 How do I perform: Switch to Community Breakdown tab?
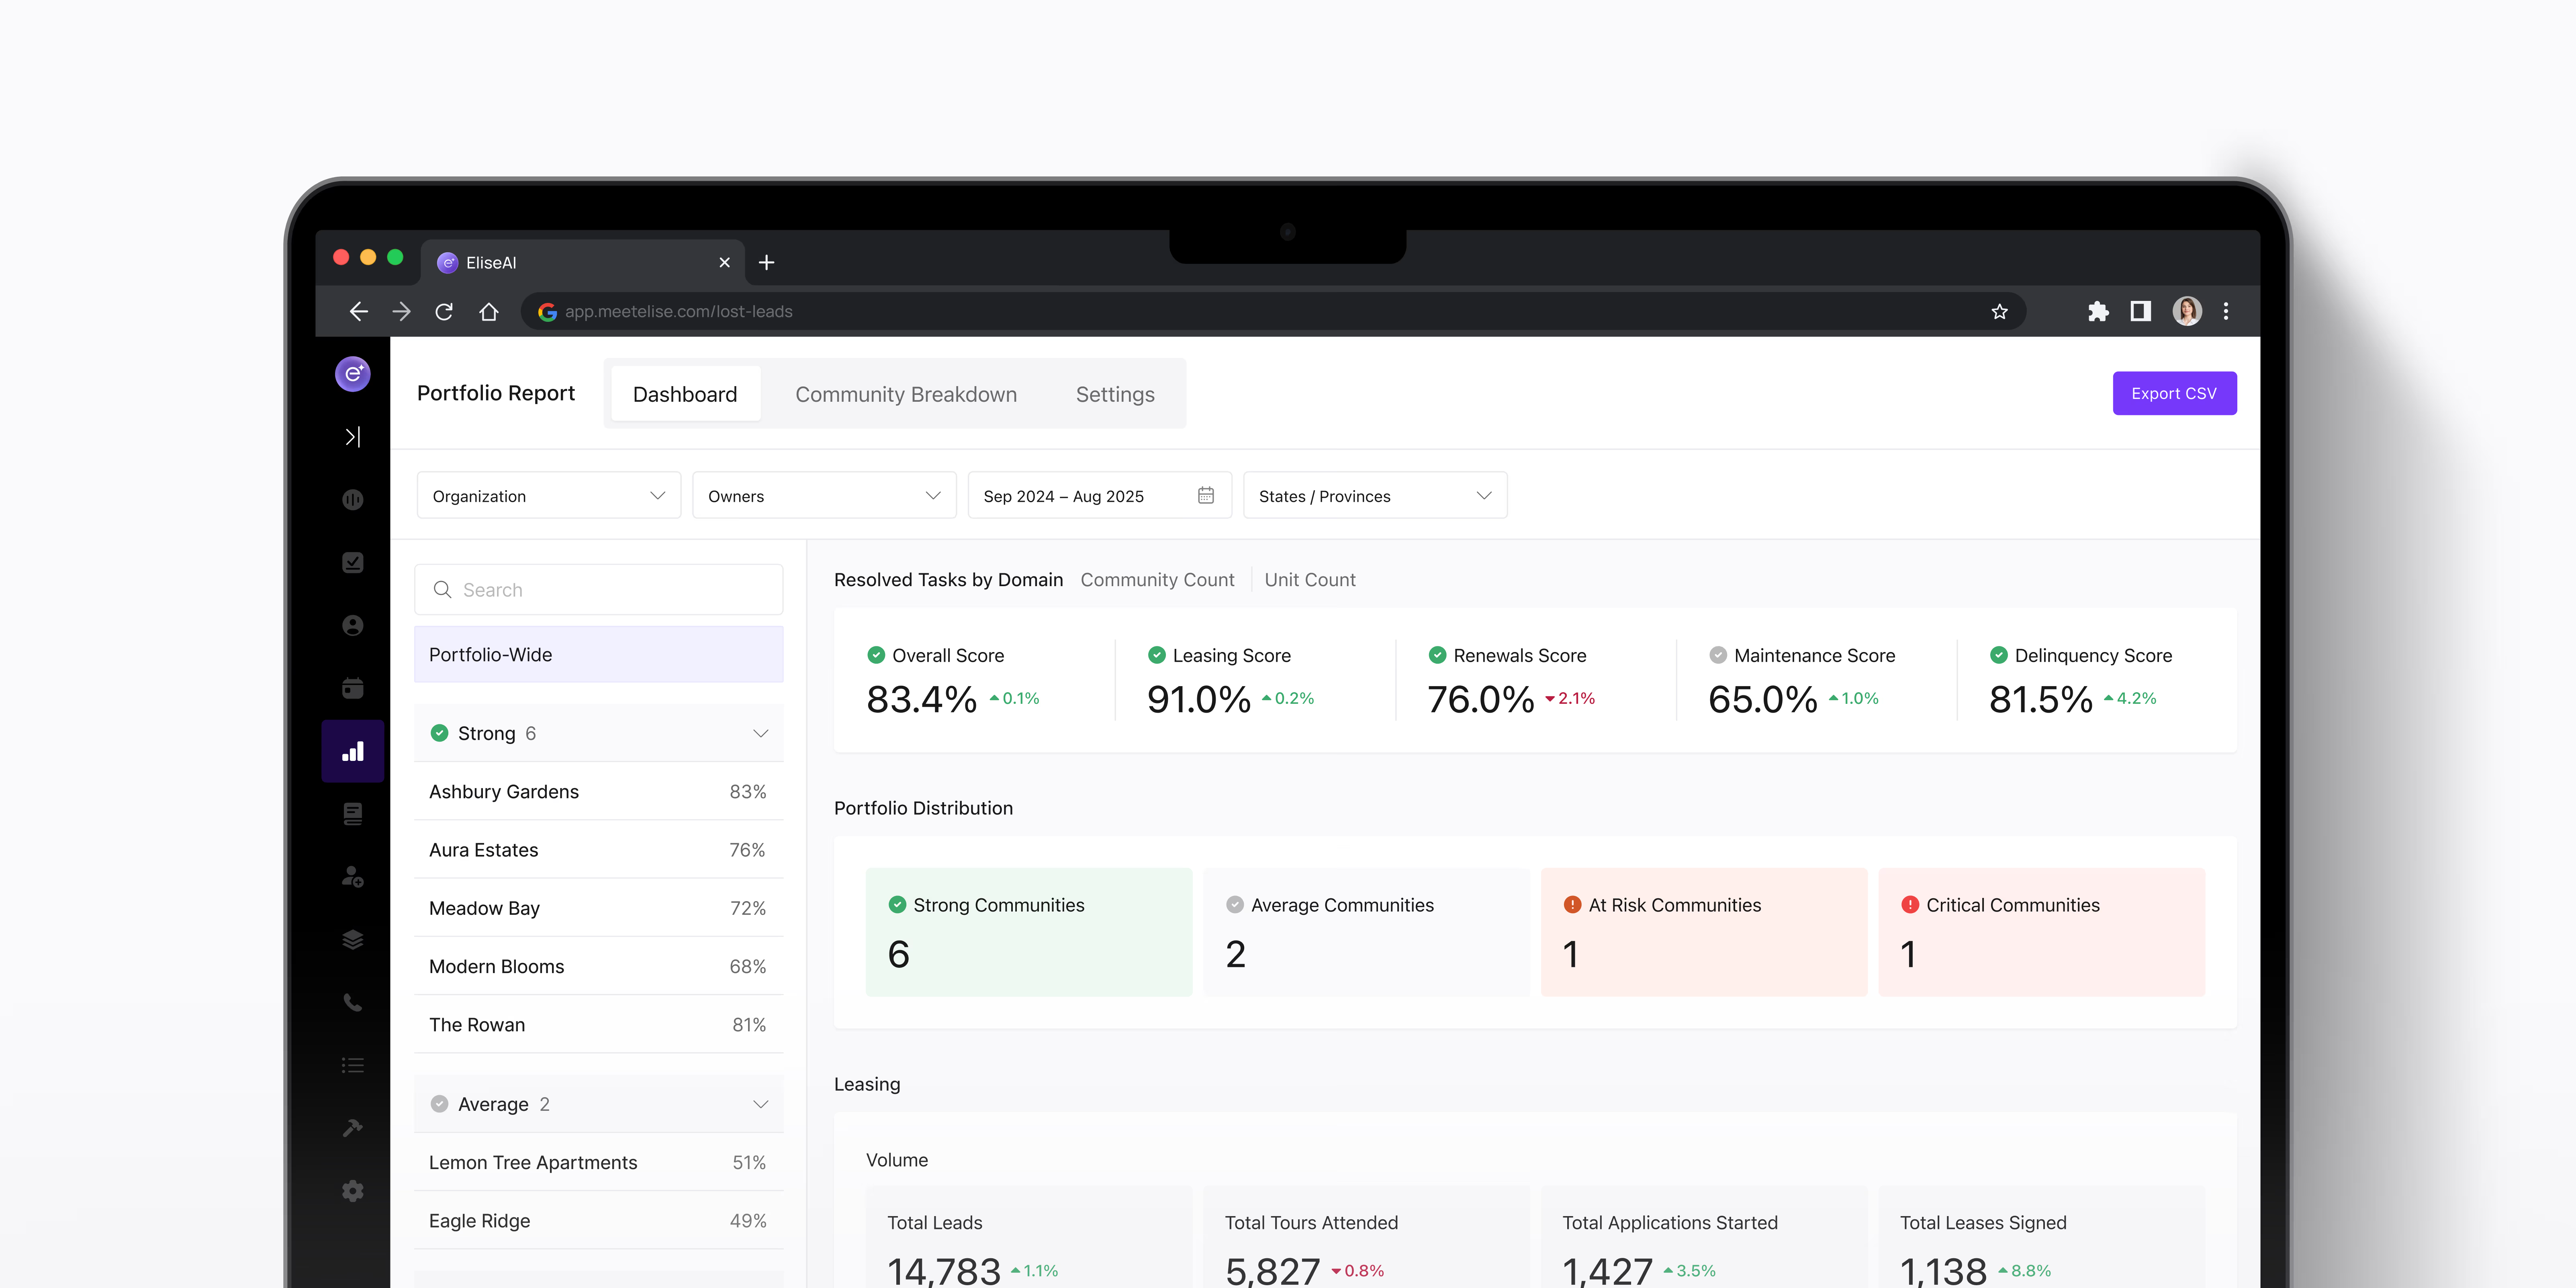(x=906, y=394)
